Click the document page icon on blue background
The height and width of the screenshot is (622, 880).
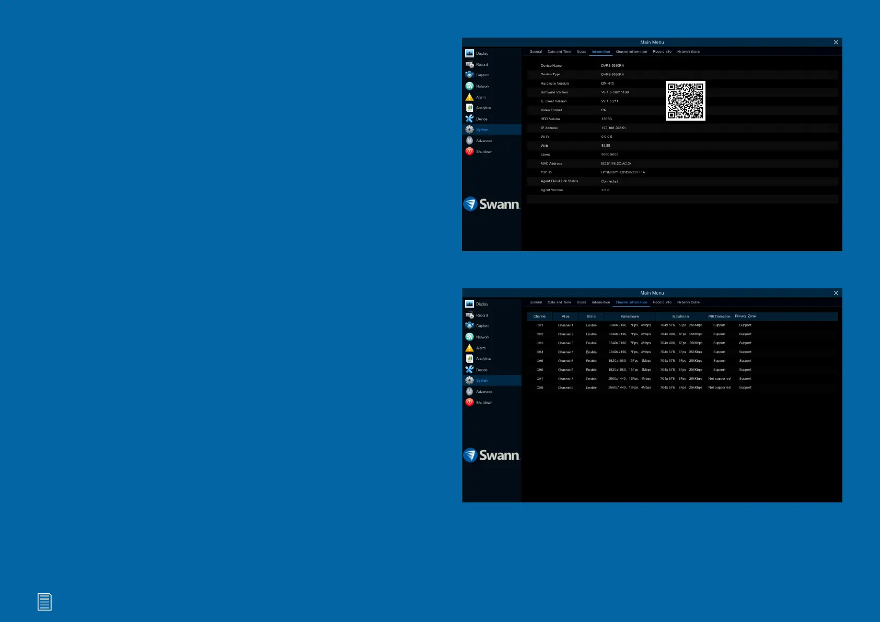point(44,602)
